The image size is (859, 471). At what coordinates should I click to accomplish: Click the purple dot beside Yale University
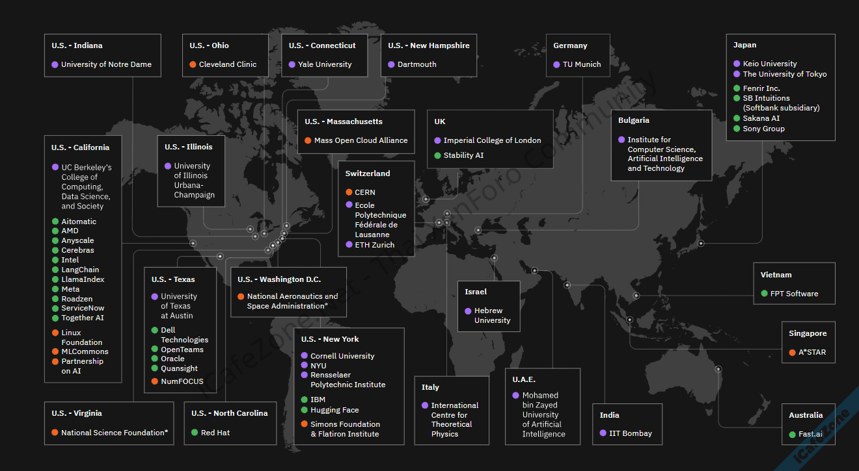tap(292, 64)
